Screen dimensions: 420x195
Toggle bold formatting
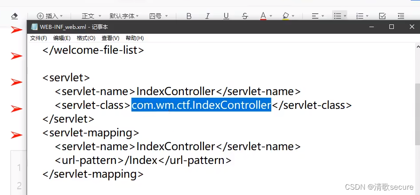189,16
